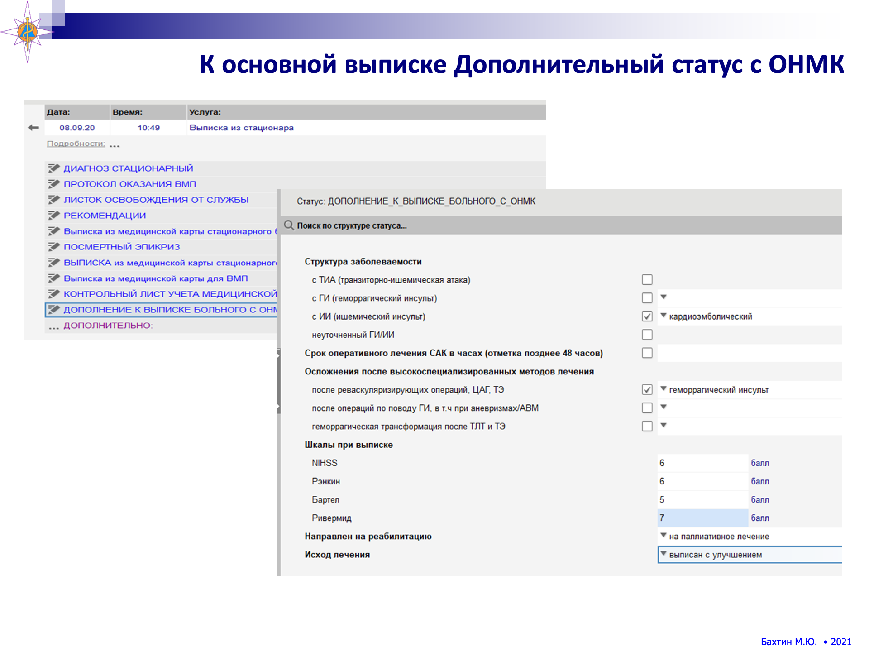Image resolution: width=869 pixels, height=652 pixels.
Task: Click the ellipsis after Подробности
Action: coord(115,146)
